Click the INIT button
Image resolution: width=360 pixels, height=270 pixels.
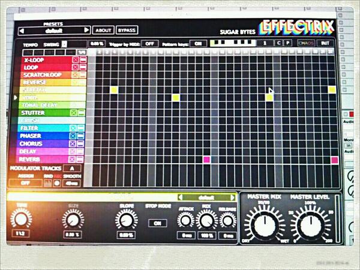tap(325, 43)
